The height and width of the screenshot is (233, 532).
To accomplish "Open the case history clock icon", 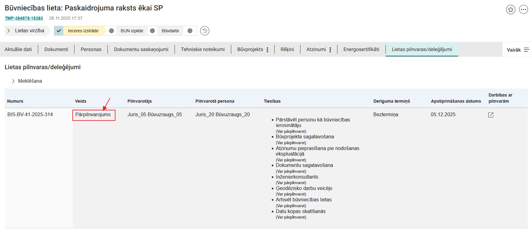I will click(205, 31).
